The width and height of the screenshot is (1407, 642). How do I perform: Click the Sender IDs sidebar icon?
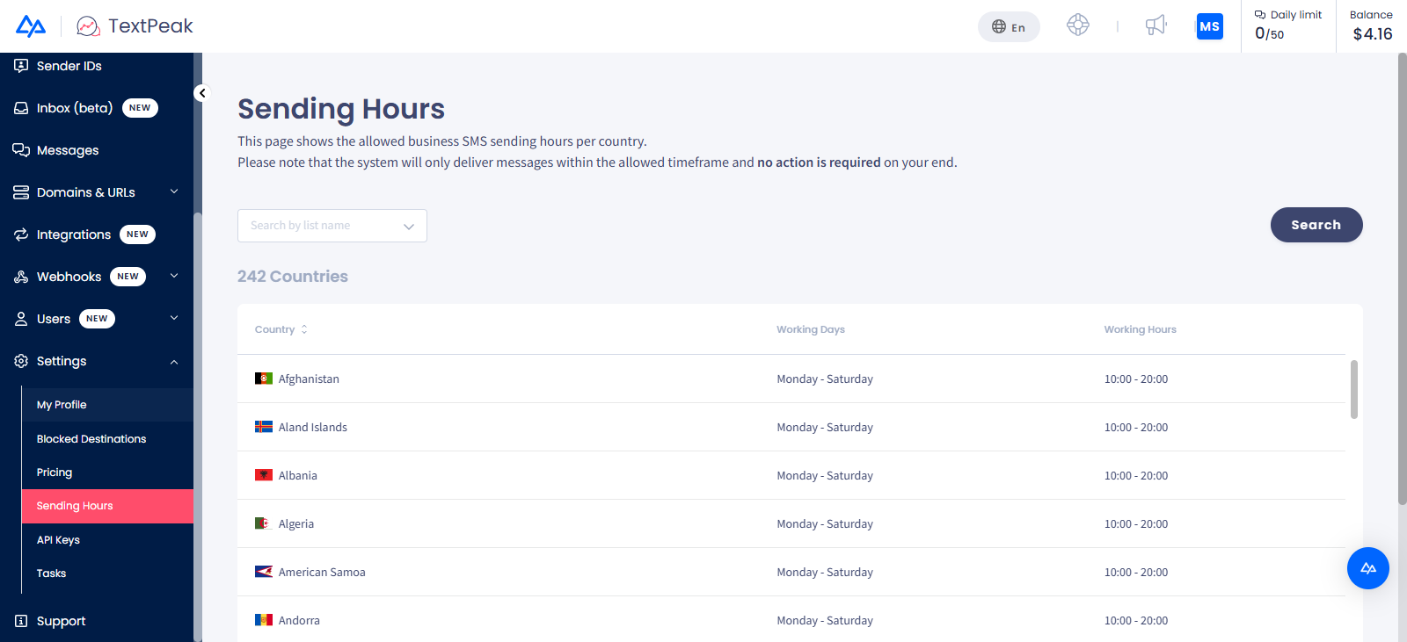click(x=21, y=66)
